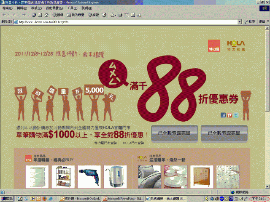270x202 pixels.
Task: Click the Discuss toolbar icon
Action: coord(133,15)
